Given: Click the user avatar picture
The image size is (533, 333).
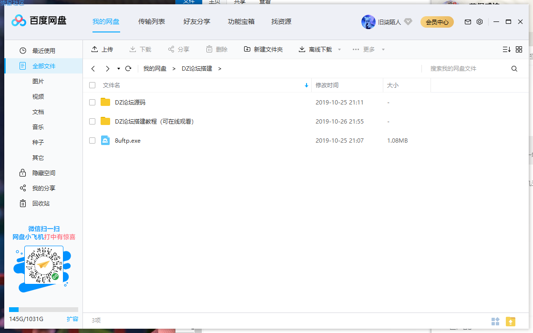Looking at the screenshot, I should point(368,22).
